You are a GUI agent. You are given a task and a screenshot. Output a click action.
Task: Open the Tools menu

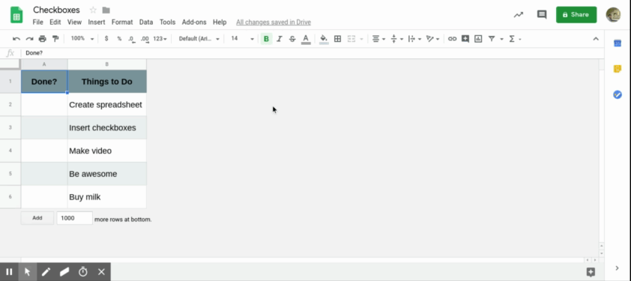(x=167, y=22)
